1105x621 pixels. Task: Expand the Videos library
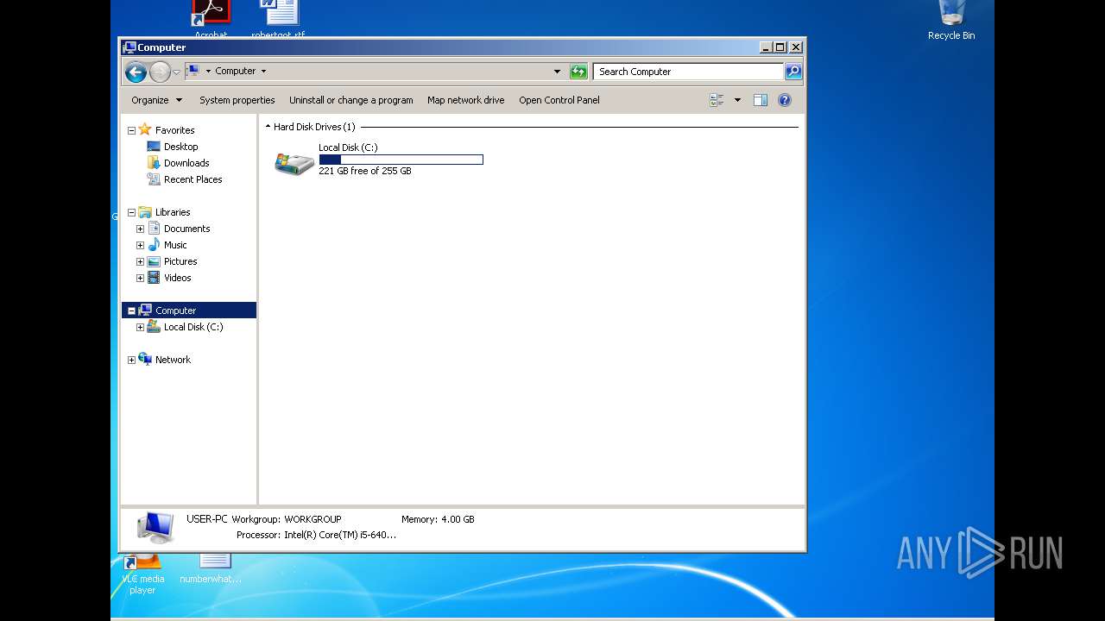(x=140, y=278)
